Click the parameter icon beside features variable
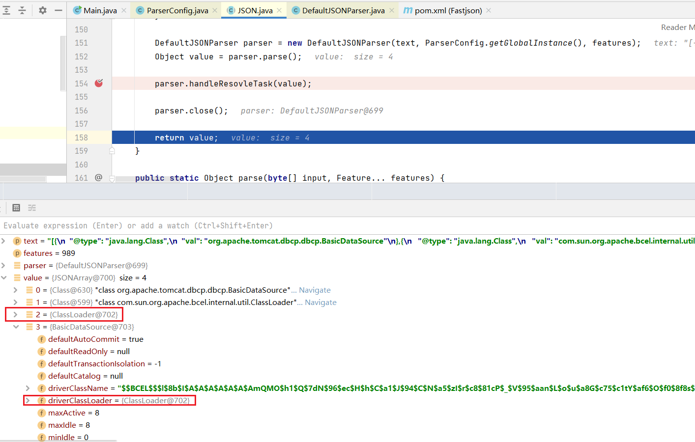Image resolution: width=695 pixels, height=442 pixels. pos(17,253)
